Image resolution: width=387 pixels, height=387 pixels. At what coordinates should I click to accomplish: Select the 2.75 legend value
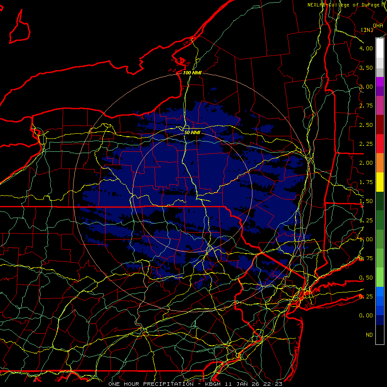point(366,106)
